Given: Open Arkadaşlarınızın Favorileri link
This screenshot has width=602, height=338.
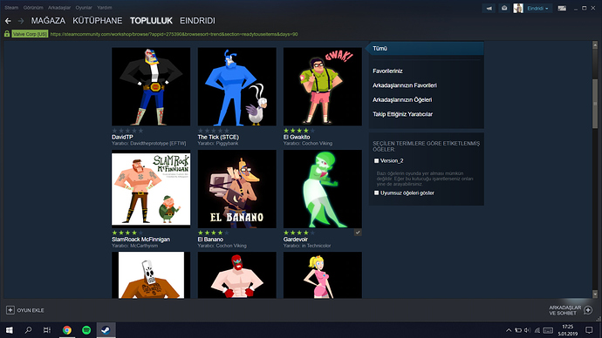Looking at the screenshot, I should 405,85.
